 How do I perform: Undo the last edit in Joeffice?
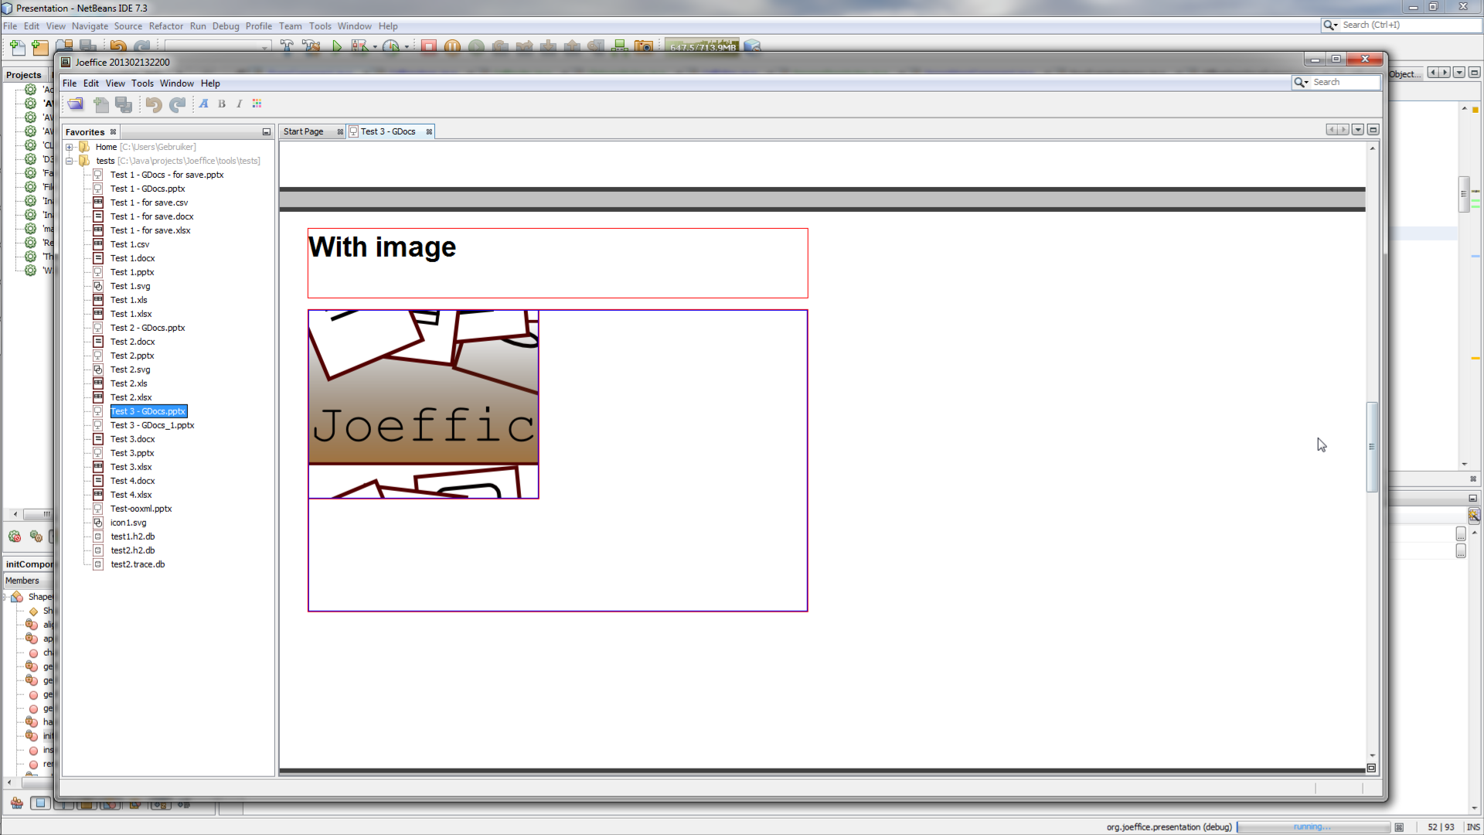(x=152, y=104)
